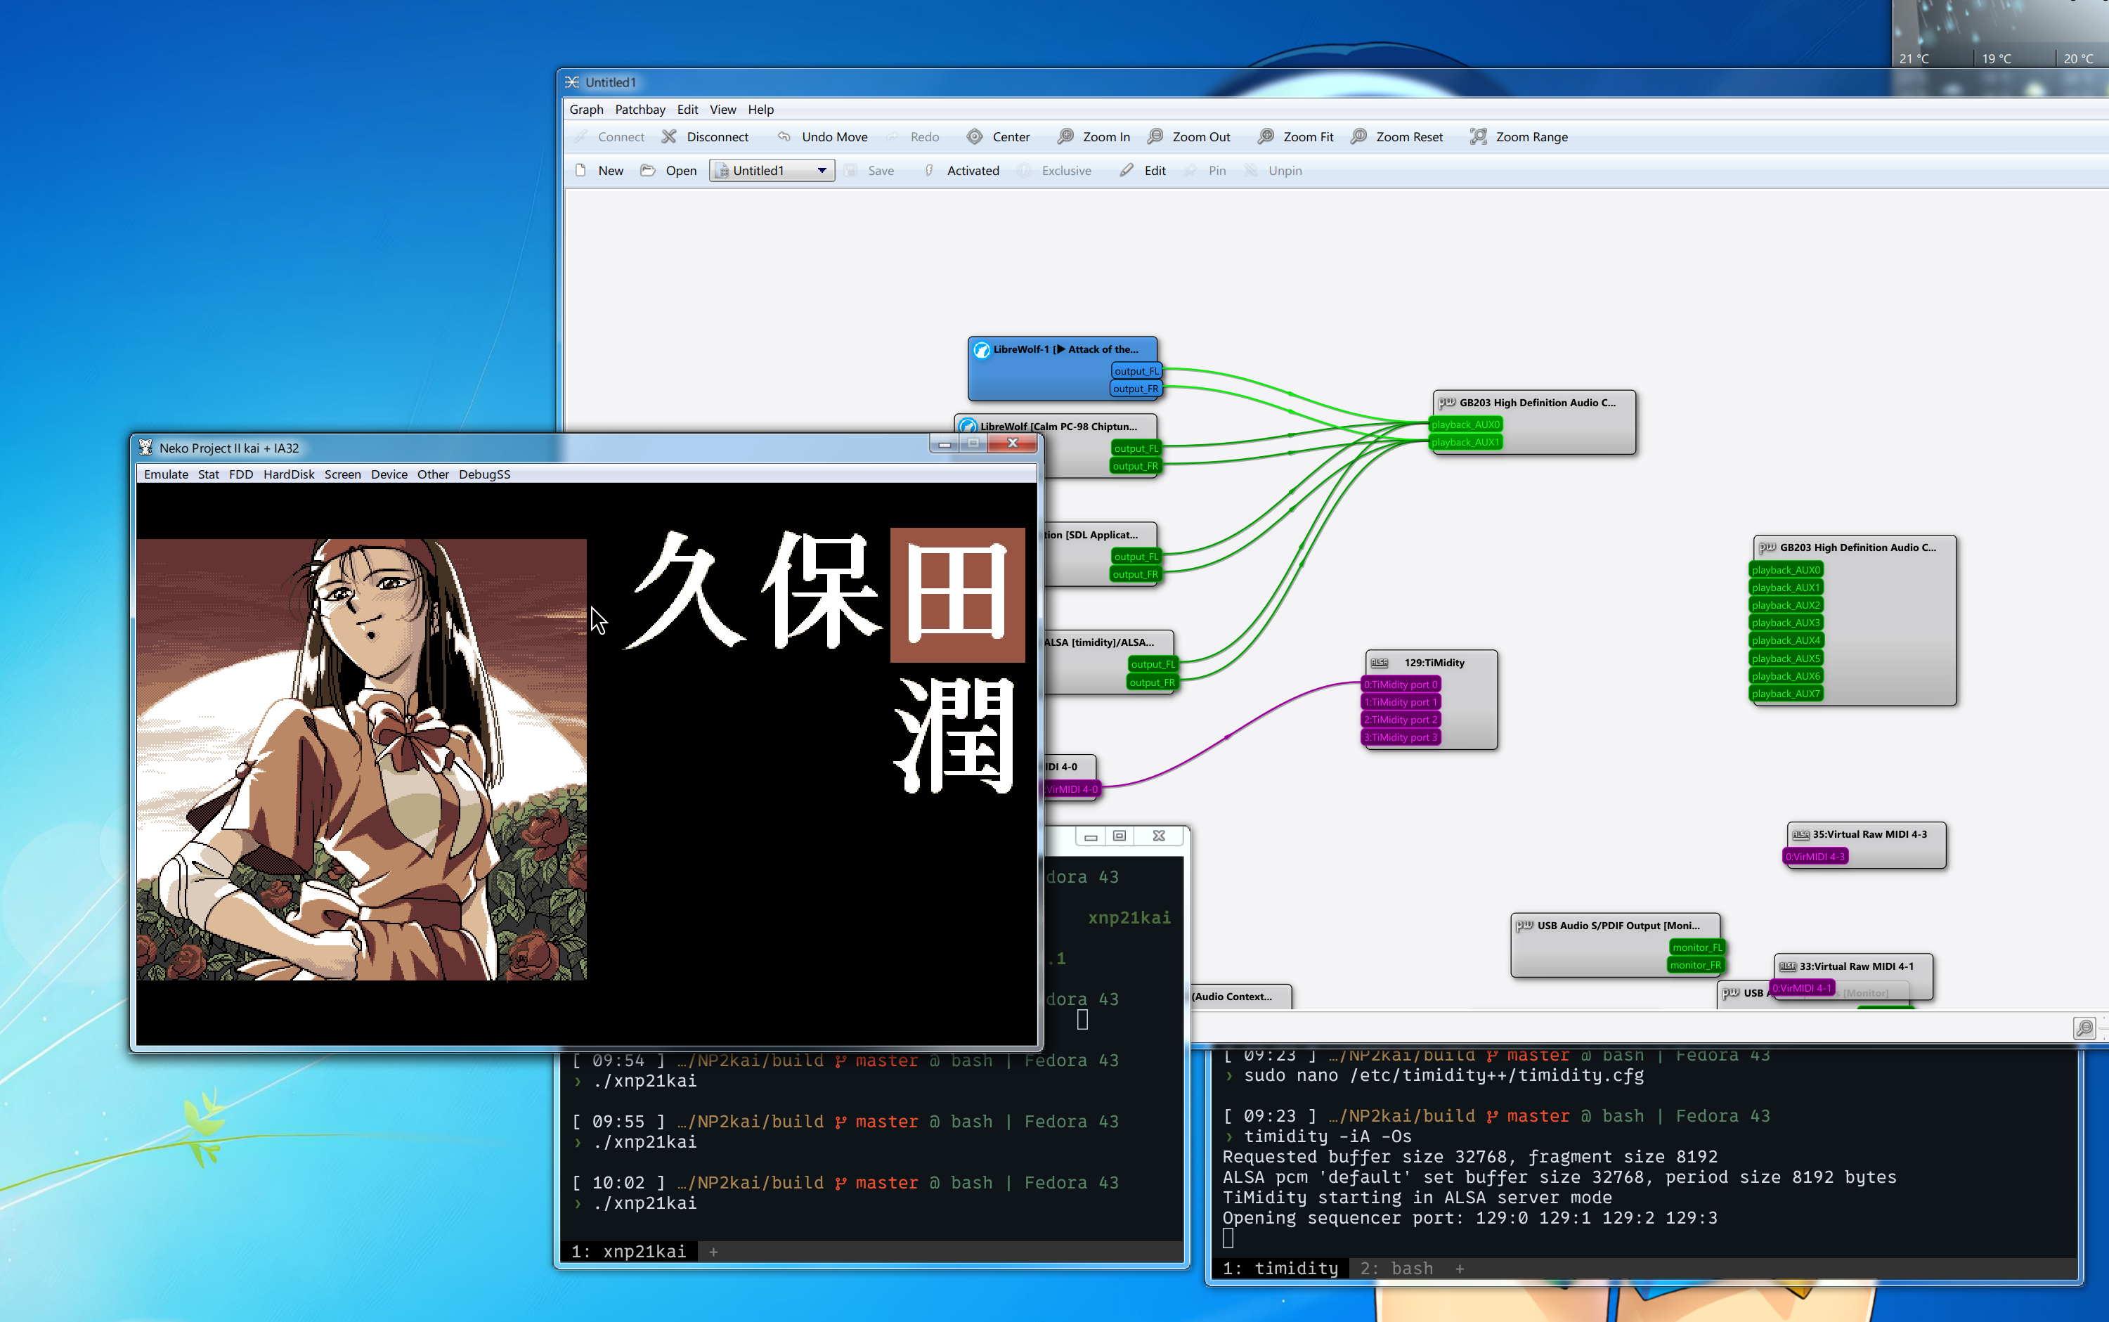Click the 19 °C weather reading

1997,58
